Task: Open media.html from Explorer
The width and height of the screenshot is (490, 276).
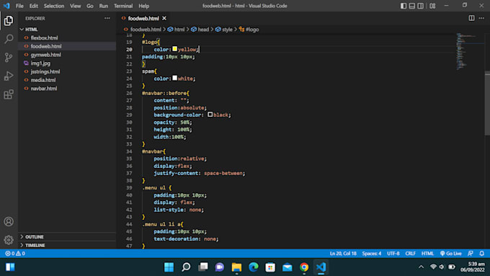Action: (x=67, y=80)
